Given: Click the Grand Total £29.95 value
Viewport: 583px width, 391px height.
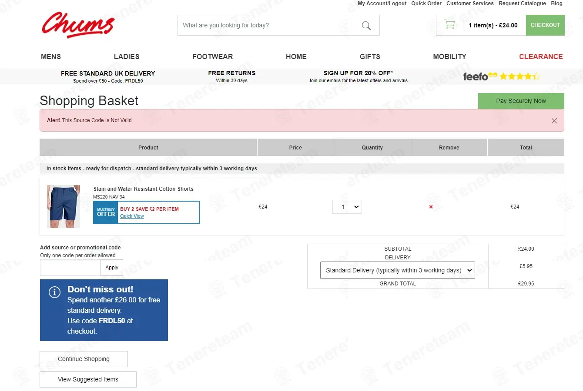Looking at the screenshot, I should tap(526, 284).
